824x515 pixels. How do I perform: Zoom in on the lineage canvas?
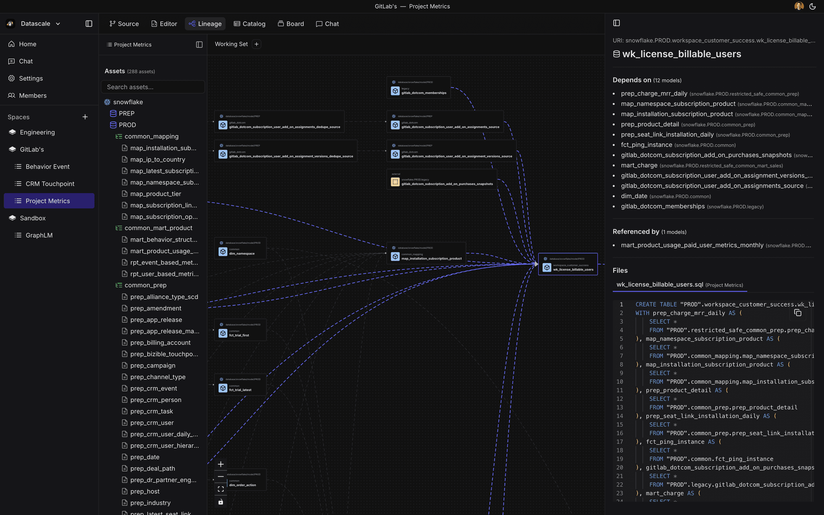[x=220, y=463]
